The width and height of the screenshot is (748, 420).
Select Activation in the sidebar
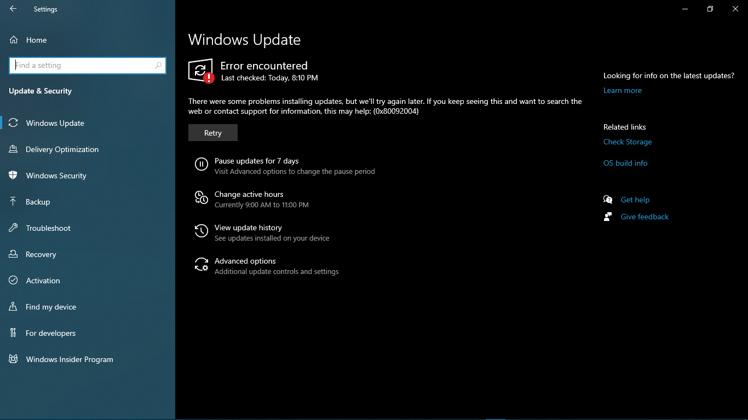coord(88,281)
